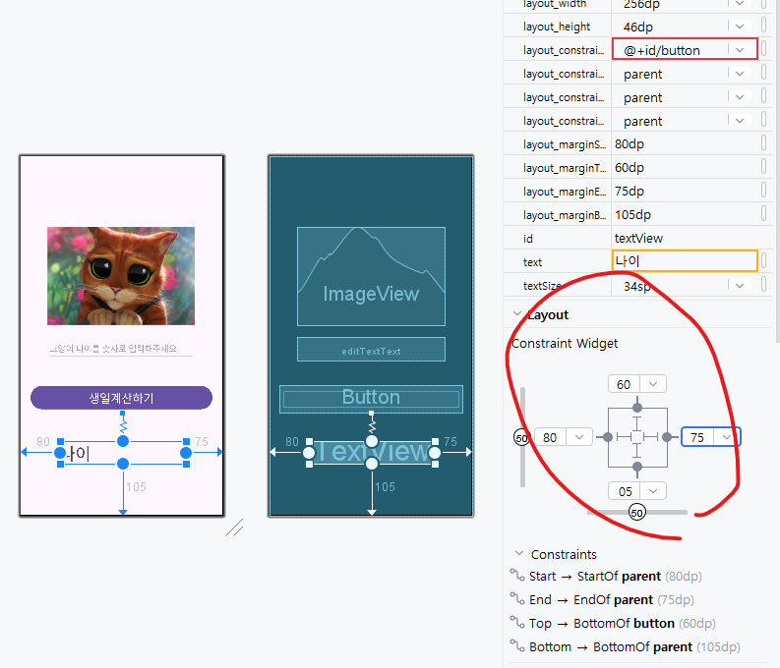Open left margin 80 dropdown in Constraint Widget
This screenshot has width=780, height=668.
click(579, 437)
